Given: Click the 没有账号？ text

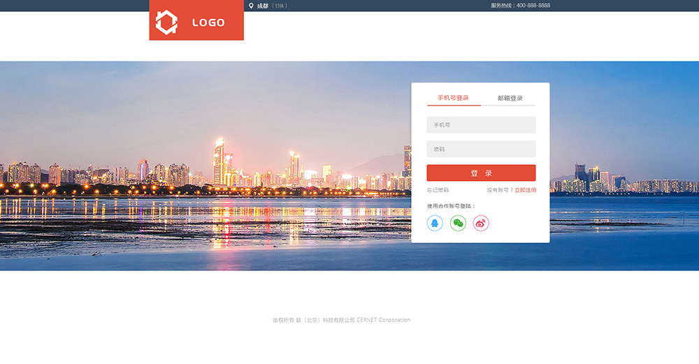Looking at the screenshot, I should (x=500, y=190).
